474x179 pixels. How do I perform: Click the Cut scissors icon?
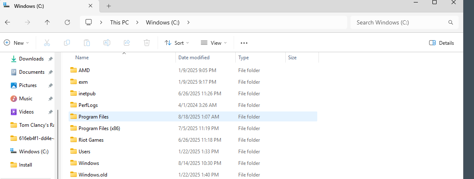47,43
